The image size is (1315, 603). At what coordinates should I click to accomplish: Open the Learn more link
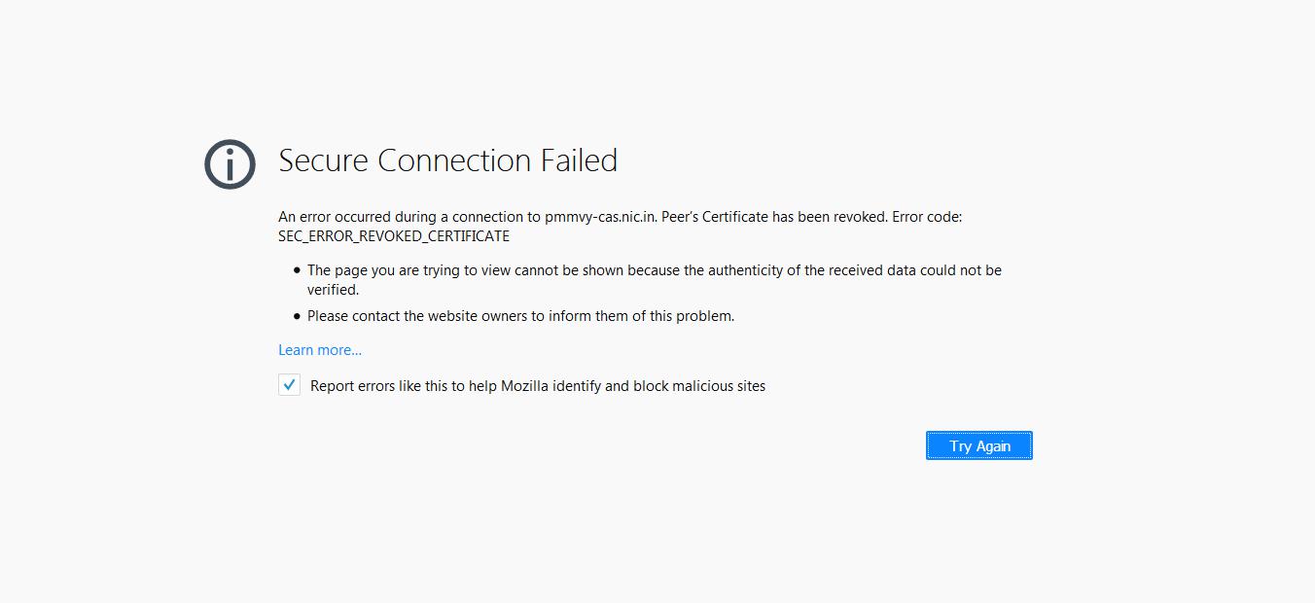pos(320,349)
